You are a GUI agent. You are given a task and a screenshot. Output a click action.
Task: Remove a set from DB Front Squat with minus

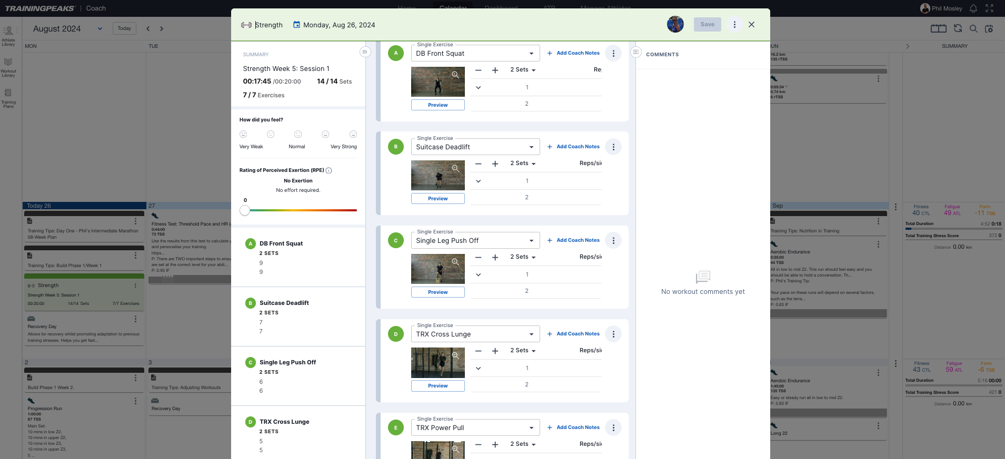478,70
